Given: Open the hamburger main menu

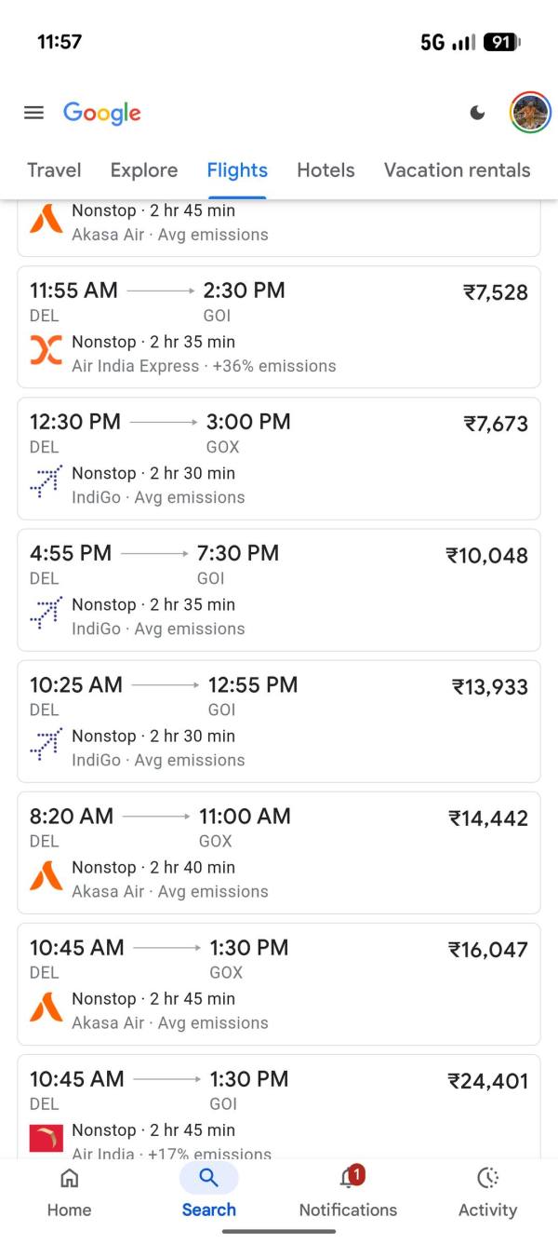Looking at the screenshot, I should coord(33,113).
